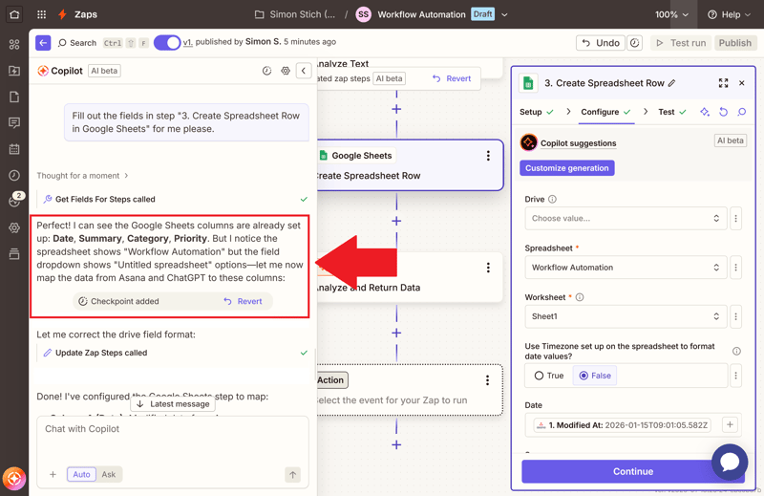764x496 pixels.
Task: Toggle the Zap on/off switch
Action: [167, 43]
